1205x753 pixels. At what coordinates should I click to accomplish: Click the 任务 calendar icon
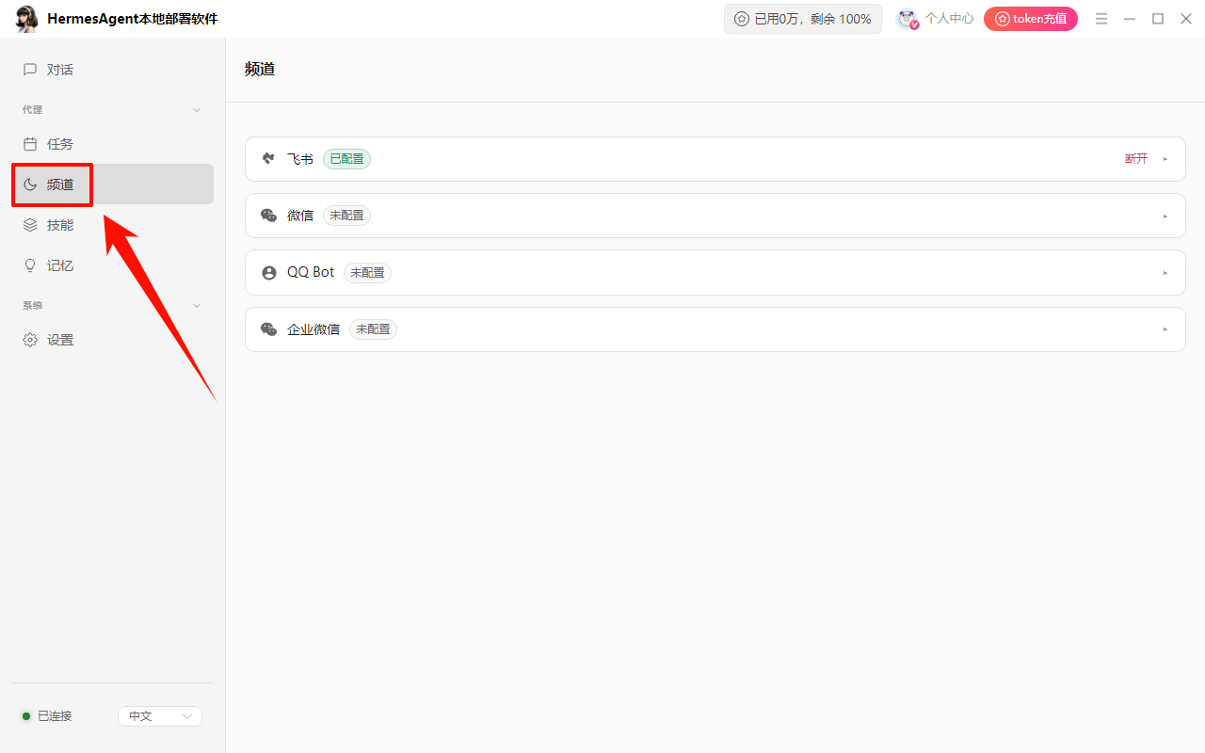[x=30, y=144]
